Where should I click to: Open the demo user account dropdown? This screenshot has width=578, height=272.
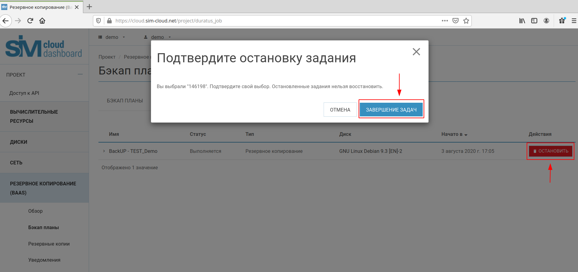tap(157, 37)
